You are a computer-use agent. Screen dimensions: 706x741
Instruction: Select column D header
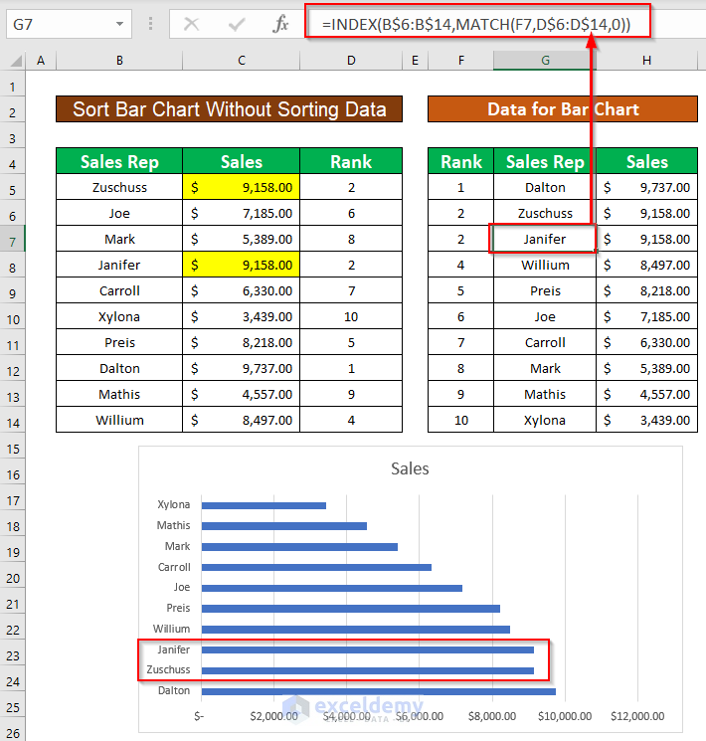351,61
